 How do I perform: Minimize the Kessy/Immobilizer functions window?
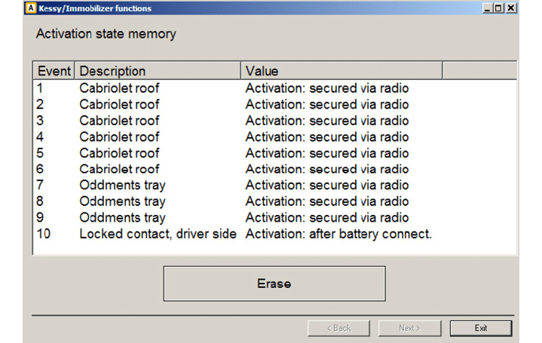(x=487, y=8)
